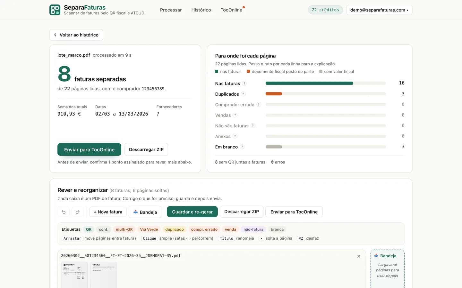Click the Duplicados orange progress bar
Screen dimensions: 462x288
[x=274, y=94]
